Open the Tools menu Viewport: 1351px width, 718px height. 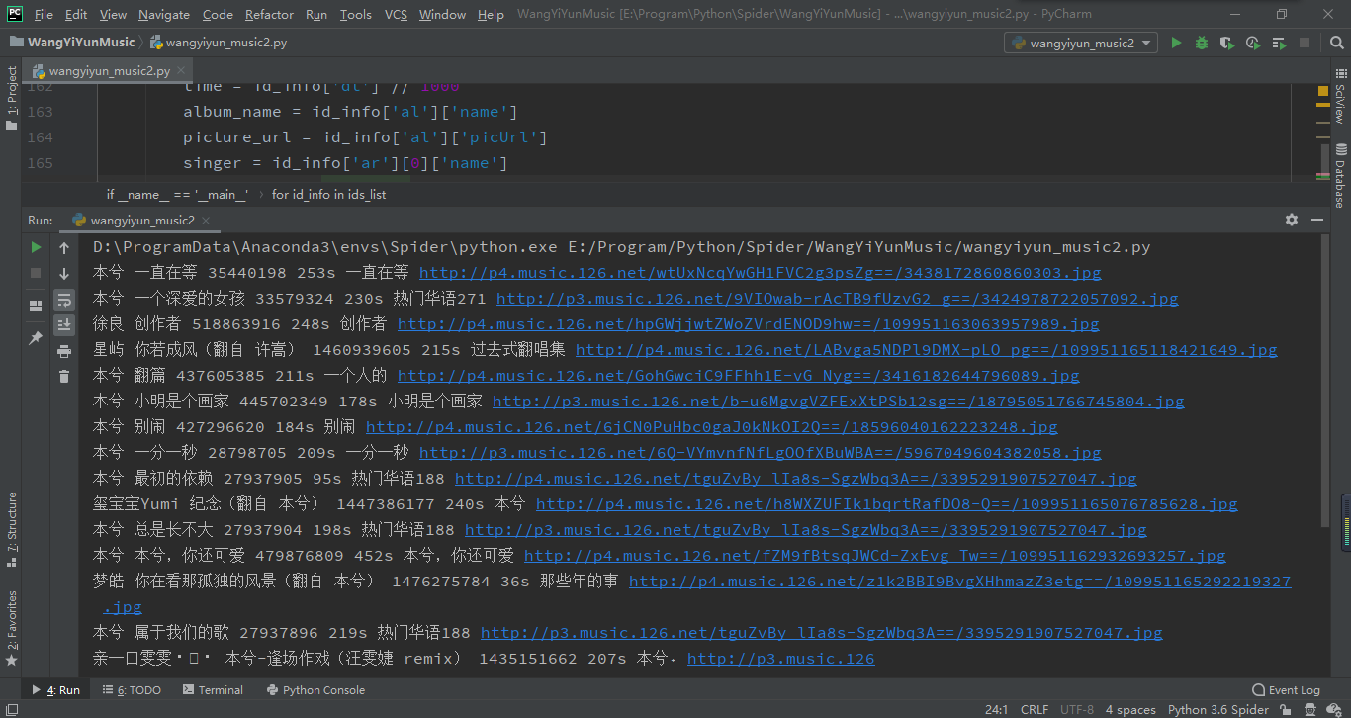point(355,14)
